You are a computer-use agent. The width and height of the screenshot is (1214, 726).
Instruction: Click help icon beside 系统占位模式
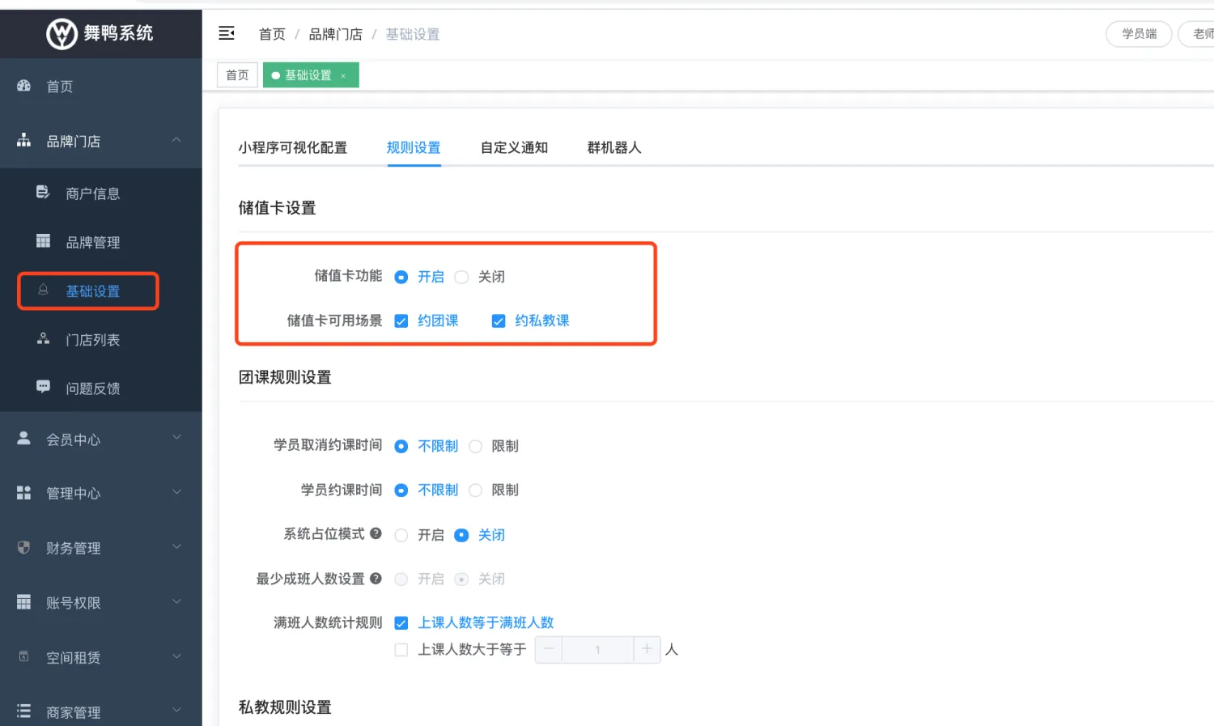pos(376,533)
